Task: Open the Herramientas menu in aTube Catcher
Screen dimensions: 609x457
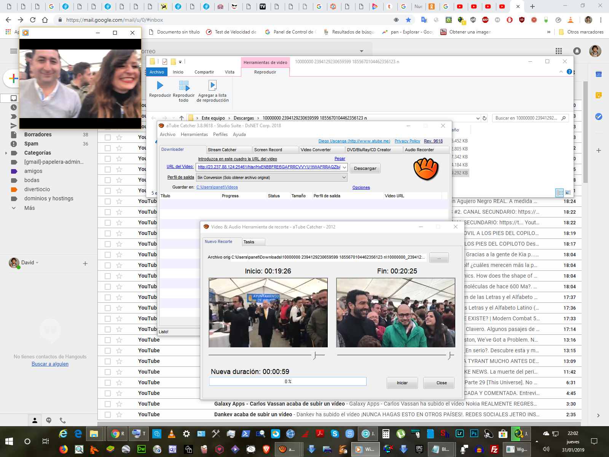Action: [x=194, y=134]
